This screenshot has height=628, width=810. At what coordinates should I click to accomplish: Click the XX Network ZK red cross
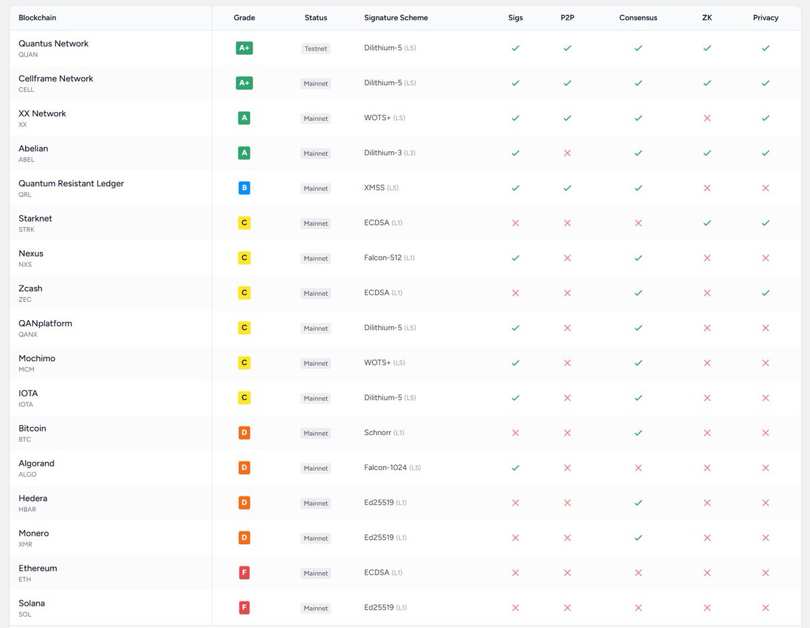point(707,118)
